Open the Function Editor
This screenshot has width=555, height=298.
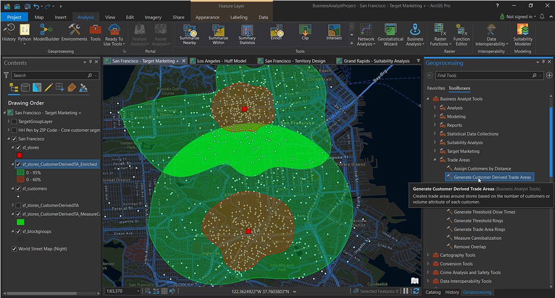pyautogui.click(x=461, y=35)
